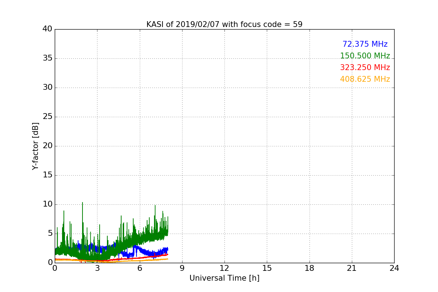Select the 408.625 MHz legend label
The image size is (438, 292).
tap(365, 79)
